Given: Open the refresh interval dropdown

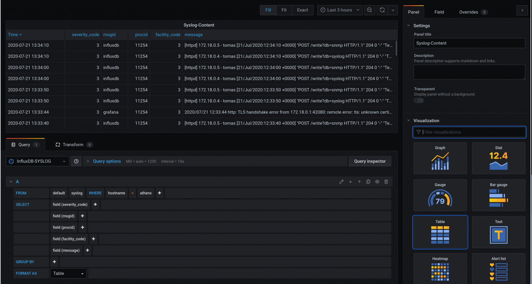Looking at the screenshot, I should (x=393, y=10).
